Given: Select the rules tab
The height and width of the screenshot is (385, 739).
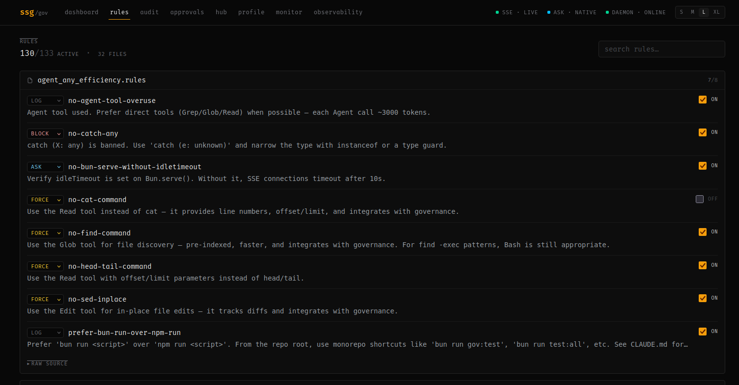Looking at the screenshot, I should [119, 12].
